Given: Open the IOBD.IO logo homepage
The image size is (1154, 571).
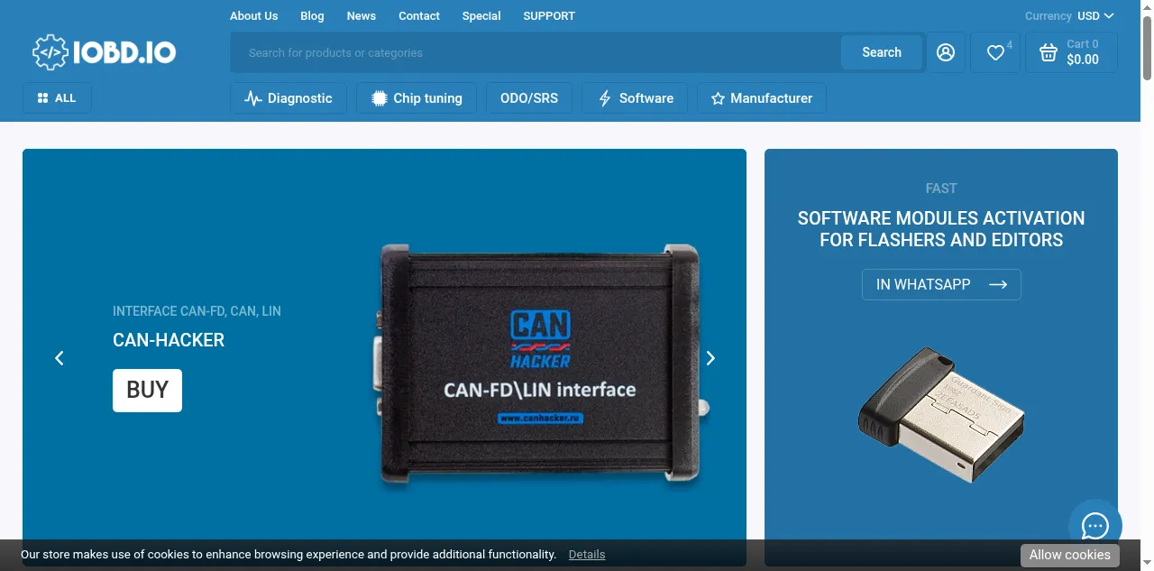Looking at the screenshot, I should (x=105, y=52).
